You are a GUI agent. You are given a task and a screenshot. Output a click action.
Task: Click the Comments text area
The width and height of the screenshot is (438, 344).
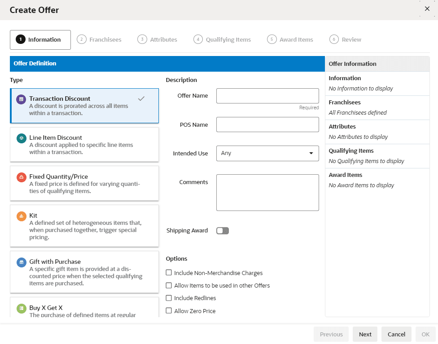(267, 193)
